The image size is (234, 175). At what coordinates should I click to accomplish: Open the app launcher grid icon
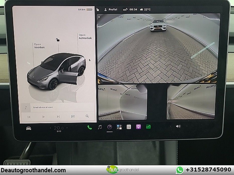(x=119, y=127)
